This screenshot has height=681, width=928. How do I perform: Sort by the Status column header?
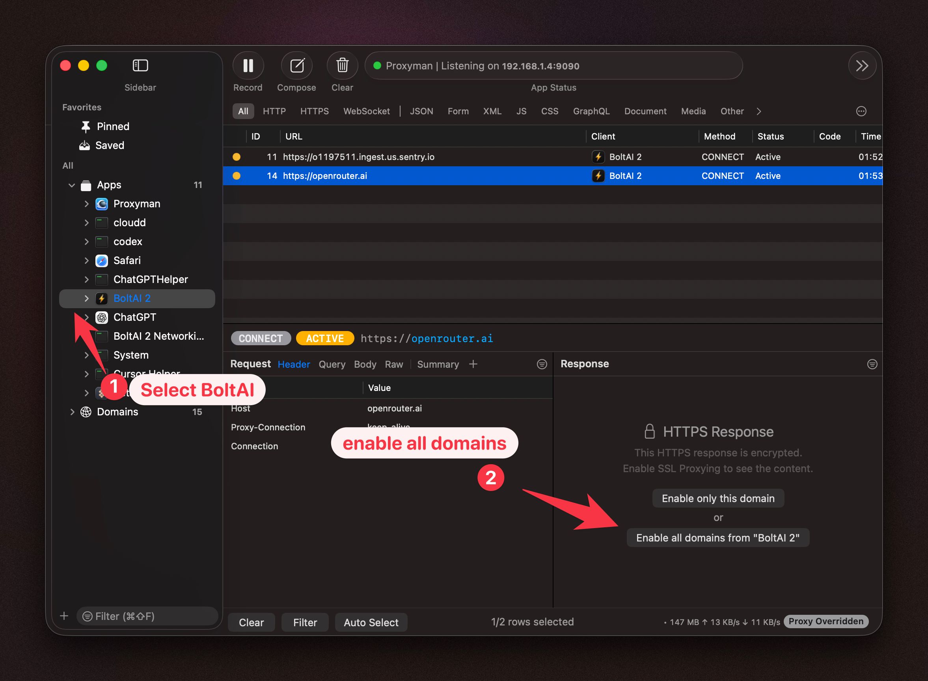pyautogui.click(x=783, y=136)
